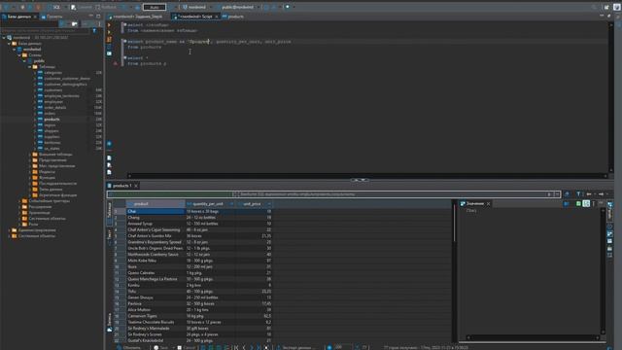Click the Cancel button in results bar
The height and width of the screenshot is (350, 622).
click(186, 348)
